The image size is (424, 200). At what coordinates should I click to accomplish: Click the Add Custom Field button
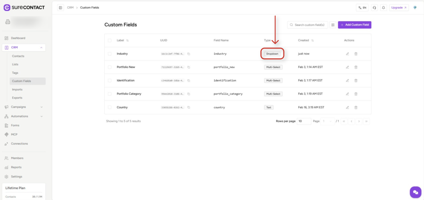click(x=354, y=25)
